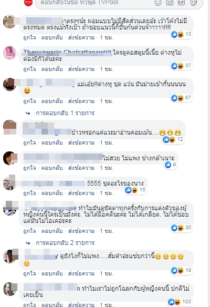Open the TVPool page avatar icon
The image size is (210, 307).
(x=28, y=2)
